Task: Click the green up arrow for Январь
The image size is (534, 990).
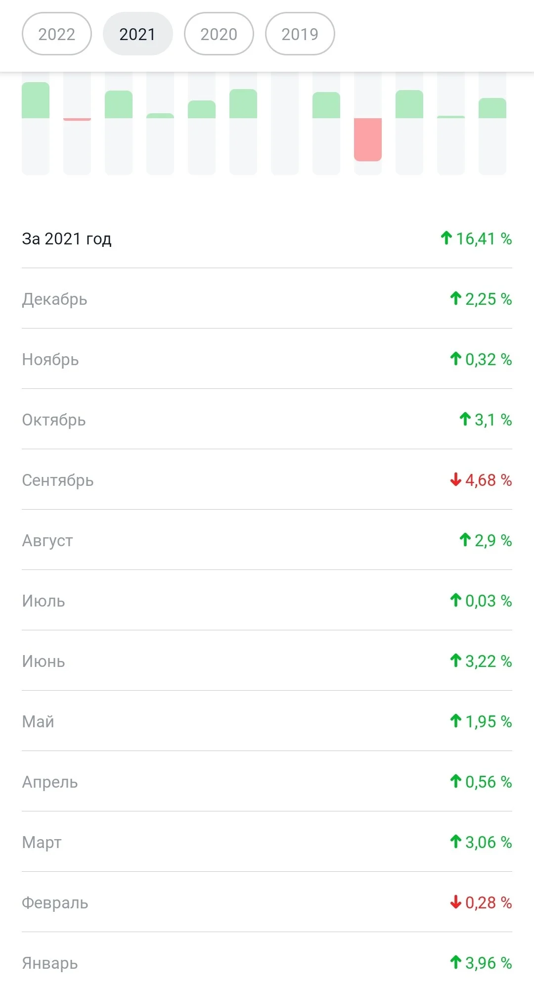Action: coord(455,962)
